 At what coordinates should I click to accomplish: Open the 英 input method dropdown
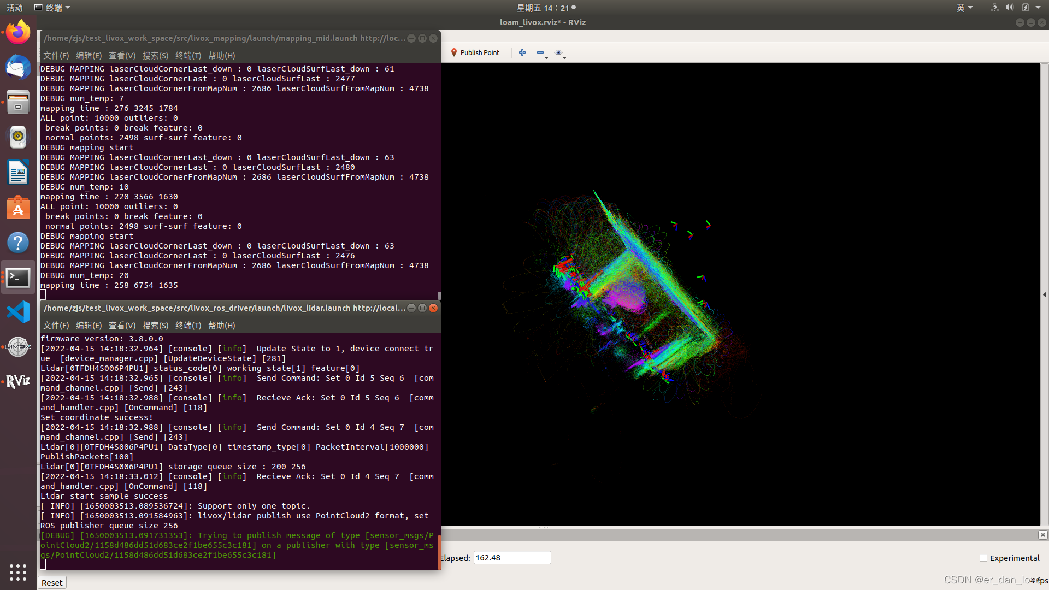point(964,8)
